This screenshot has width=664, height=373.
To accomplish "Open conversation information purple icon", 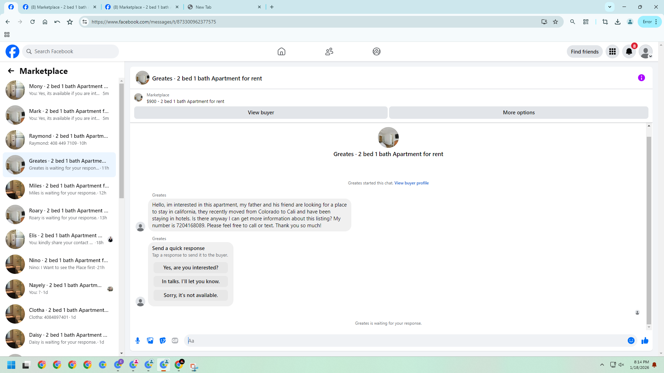I will 641,78.
